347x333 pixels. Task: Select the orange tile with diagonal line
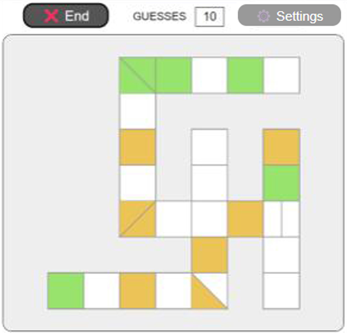tap(137, 219)
